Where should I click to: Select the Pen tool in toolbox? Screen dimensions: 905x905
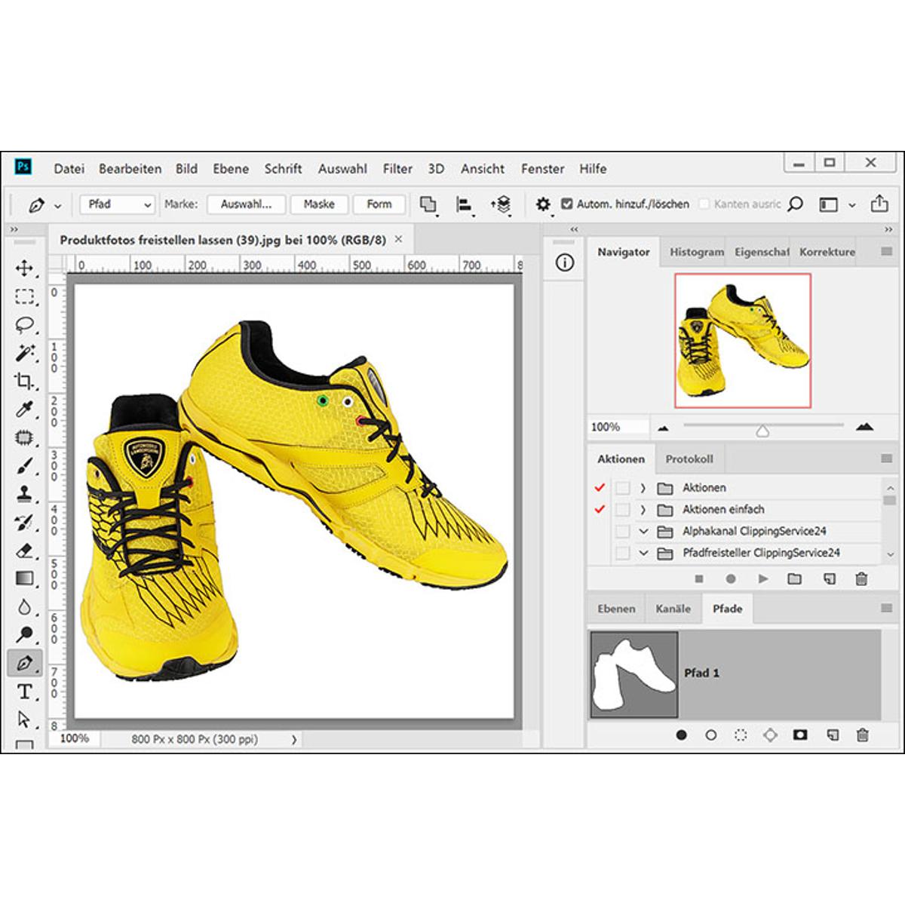[24, 664]
